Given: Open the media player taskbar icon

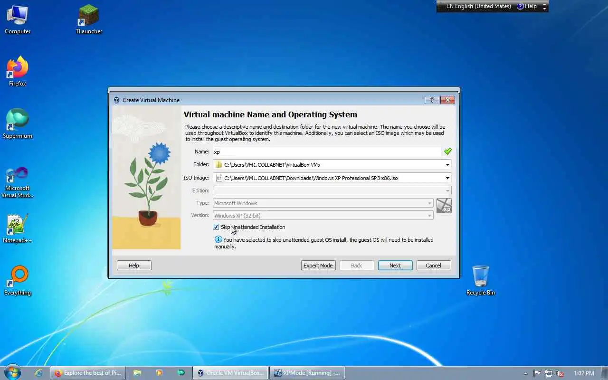Looking at the screenshot, I should point(159,373).
